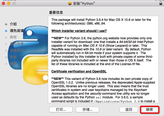Click italic text "64-bit/32-bit Intel"
164x116 pixels.
(131, 42)
